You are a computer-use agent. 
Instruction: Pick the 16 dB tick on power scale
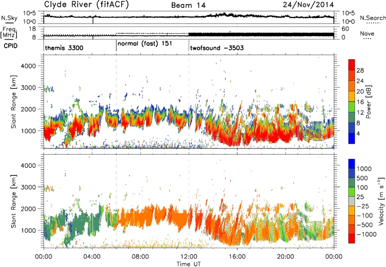coord(360,102)
